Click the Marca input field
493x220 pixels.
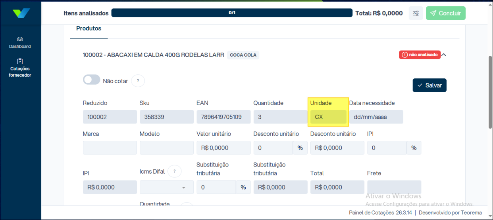pyautogui.click(x=110, y=148)
